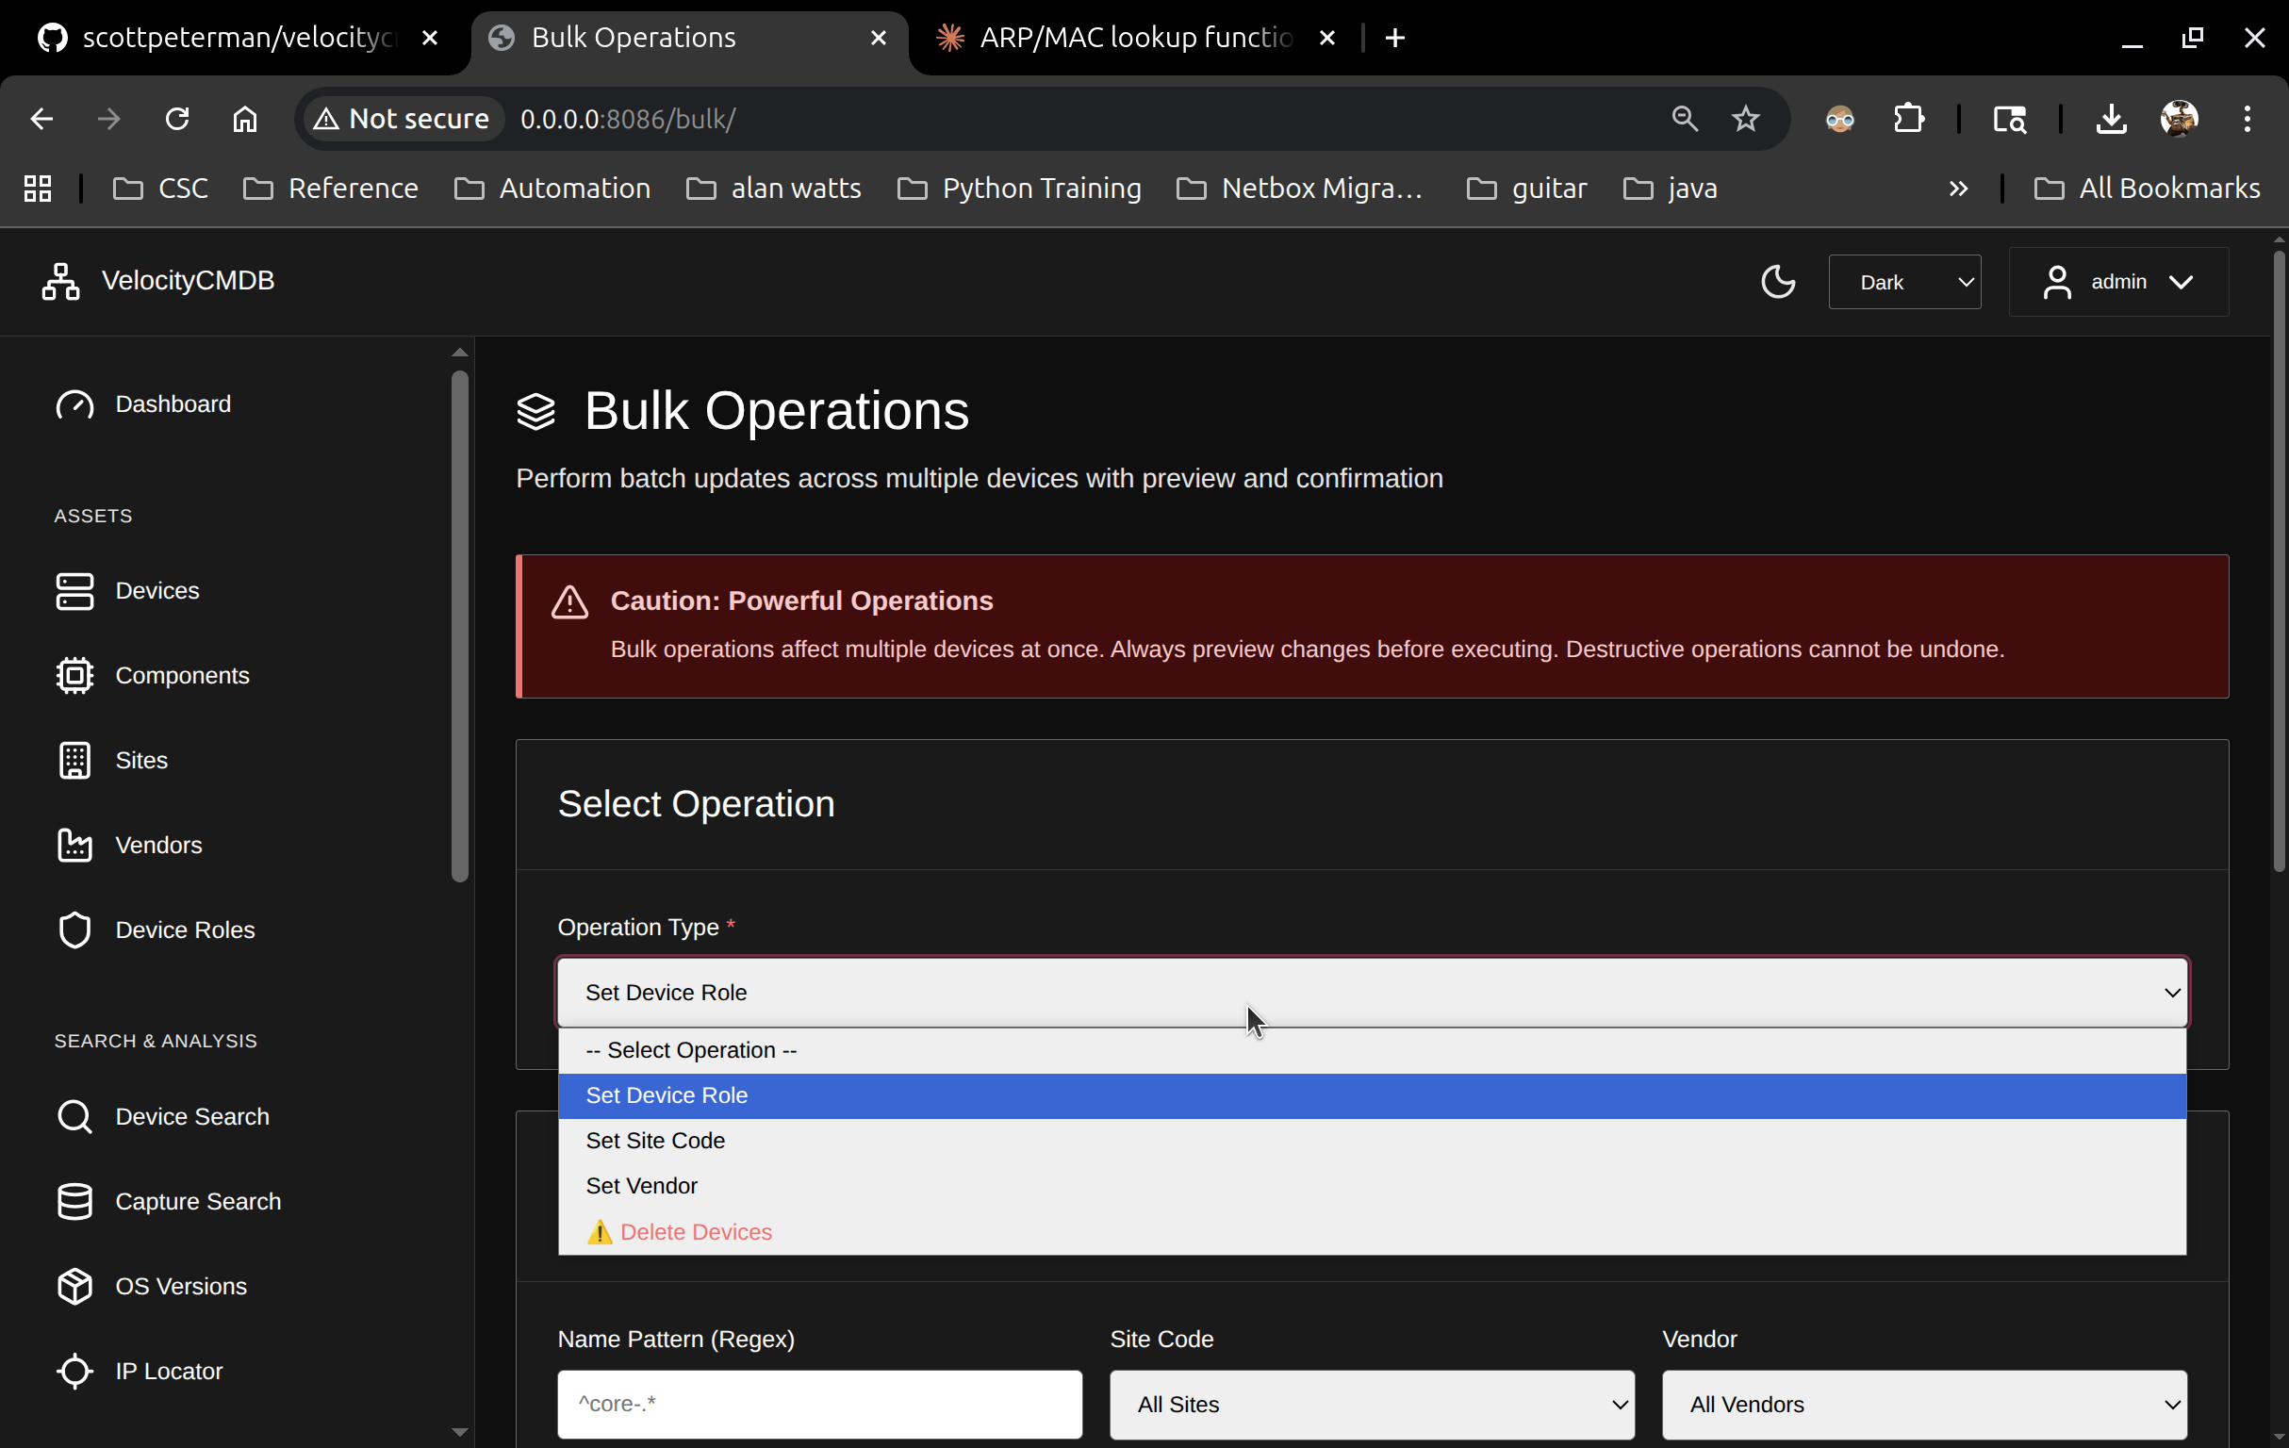Viewport: 2289px width, 1448px height.
Task: Toggle dark mode with the moon icon
Action: point(1777,282)
